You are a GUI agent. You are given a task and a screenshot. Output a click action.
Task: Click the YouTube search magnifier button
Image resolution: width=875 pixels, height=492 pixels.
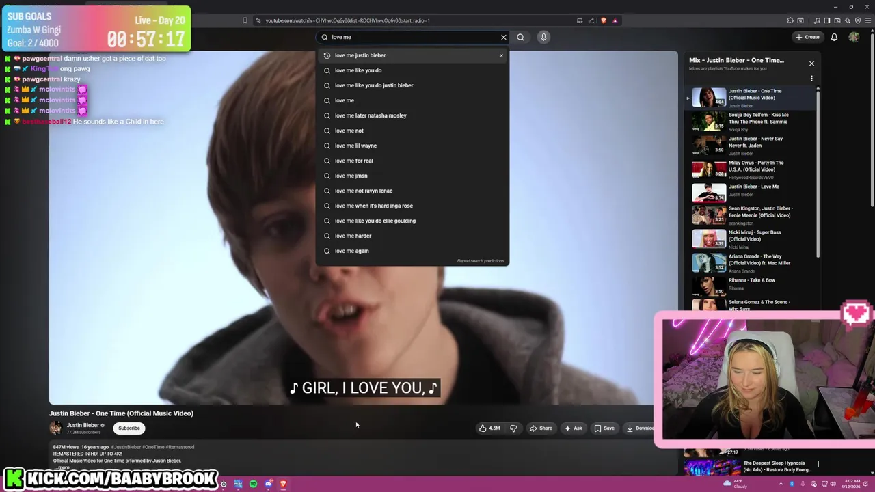point(520,37)
